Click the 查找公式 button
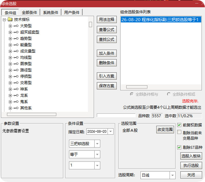205x182 pixels. tap(107, 39)
